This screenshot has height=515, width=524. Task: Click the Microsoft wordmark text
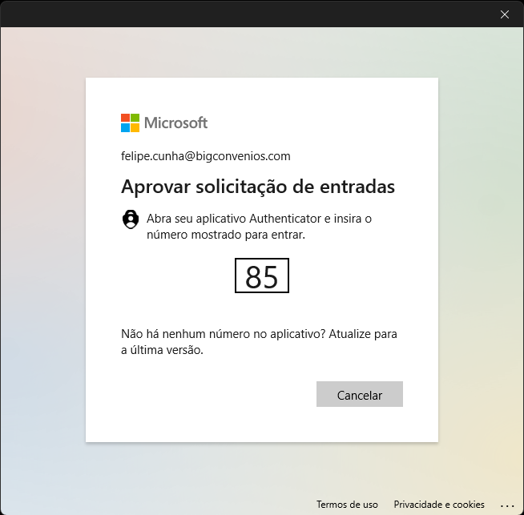[x=175, y=123]
